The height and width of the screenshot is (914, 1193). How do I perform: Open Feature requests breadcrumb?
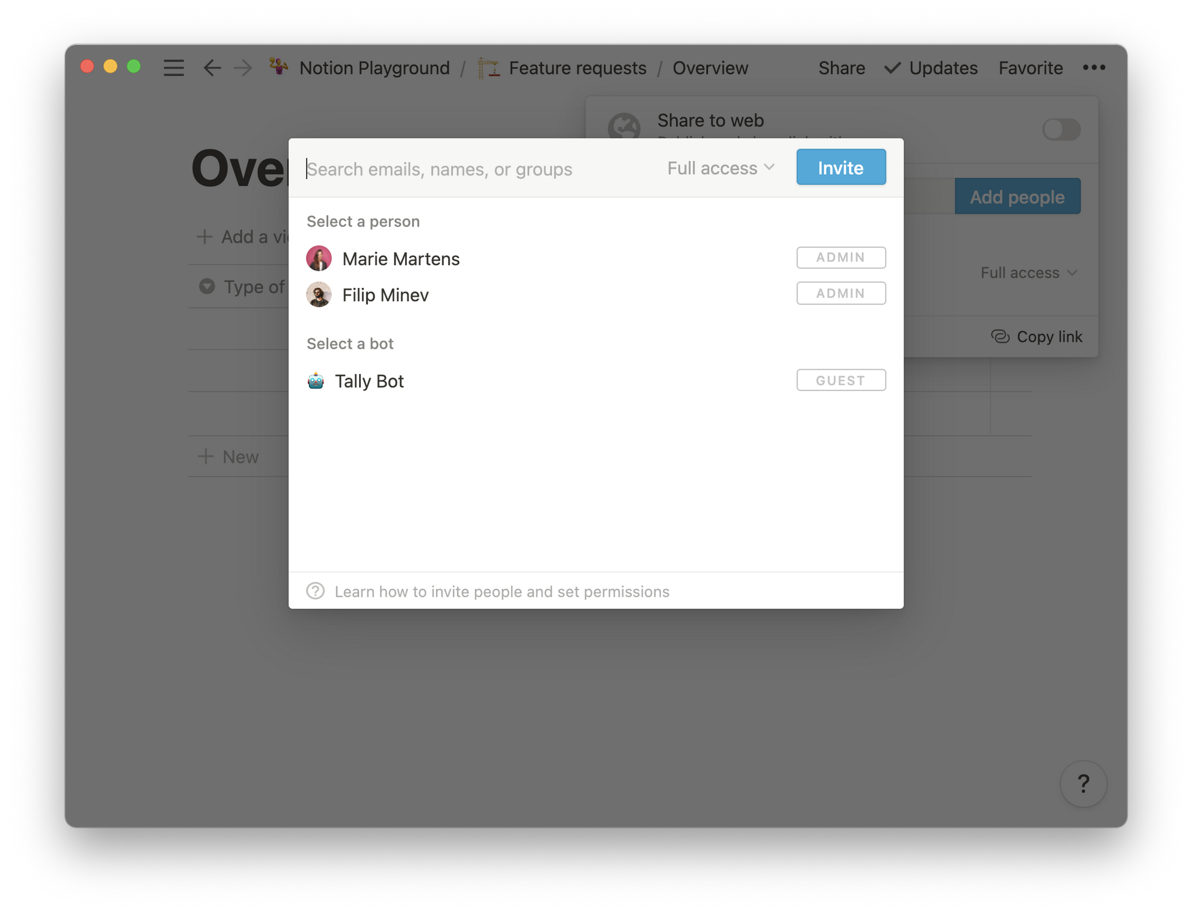click(x=577, y=68)
